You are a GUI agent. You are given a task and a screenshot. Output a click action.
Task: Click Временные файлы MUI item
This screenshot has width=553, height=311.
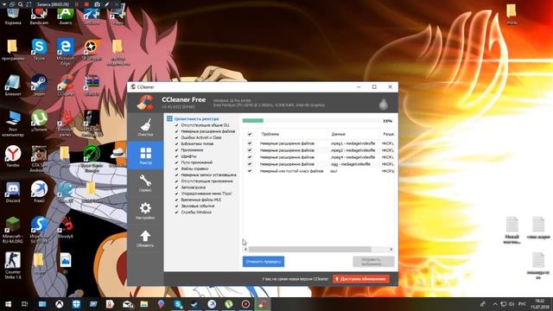click(x=201, y=200)
